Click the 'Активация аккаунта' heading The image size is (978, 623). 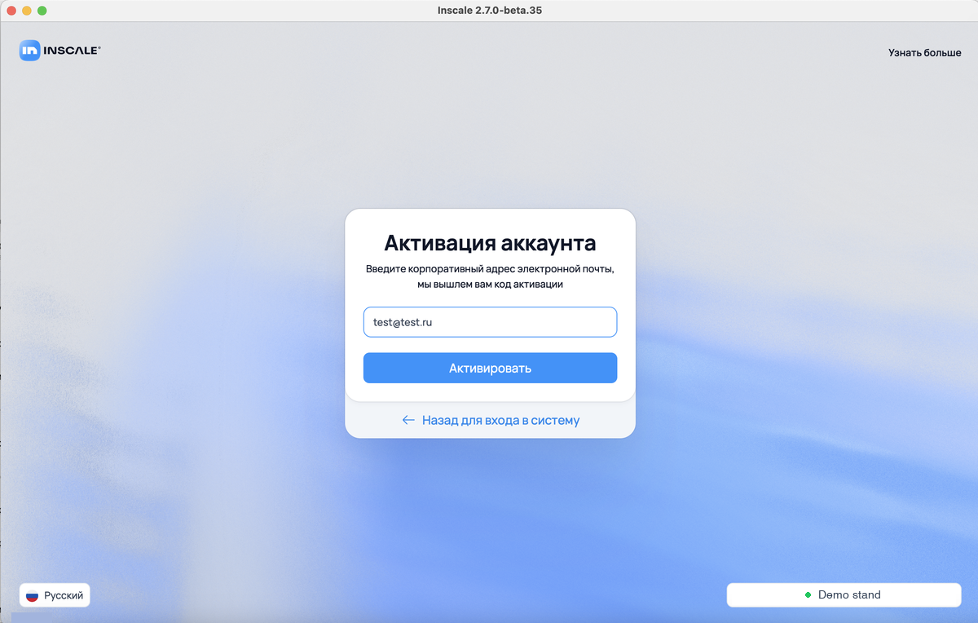click(490, 243)
